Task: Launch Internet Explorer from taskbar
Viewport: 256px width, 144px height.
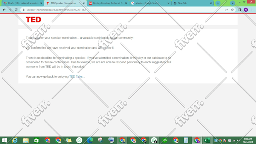Action: click(15, 140)
